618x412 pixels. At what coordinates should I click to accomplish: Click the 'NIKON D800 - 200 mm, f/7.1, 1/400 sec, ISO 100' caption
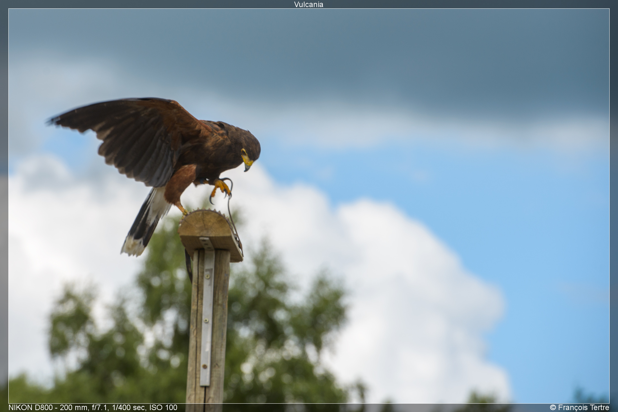click(x=93, y=408)
